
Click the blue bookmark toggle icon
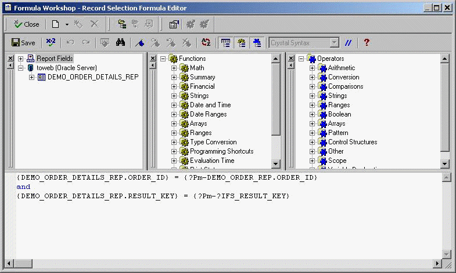[x=139, y=42]
